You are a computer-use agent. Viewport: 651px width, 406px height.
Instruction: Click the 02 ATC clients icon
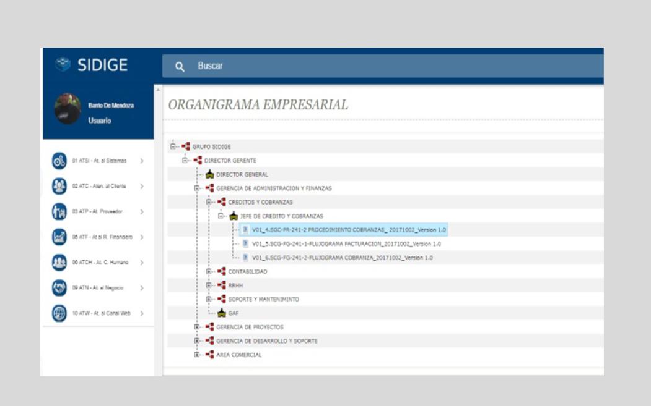[x=59, y=186]
